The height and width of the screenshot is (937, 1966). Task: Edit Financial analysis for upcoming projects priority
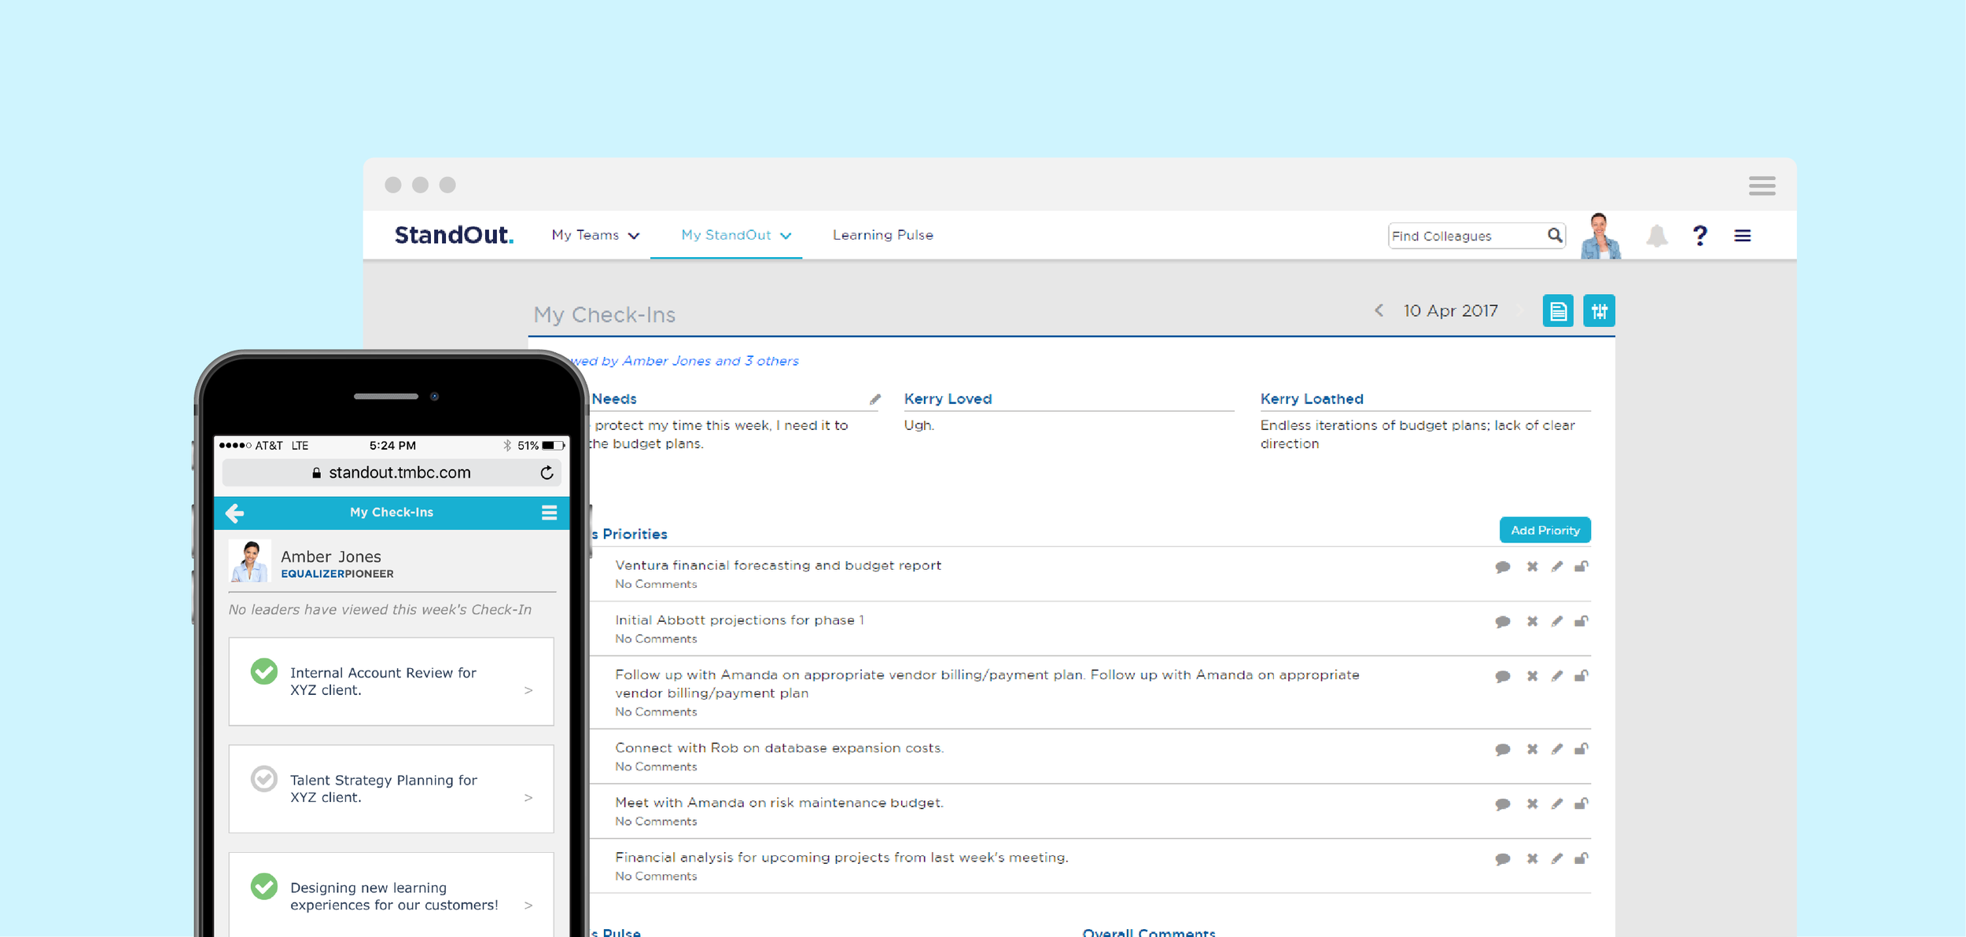click(1557, 858)
